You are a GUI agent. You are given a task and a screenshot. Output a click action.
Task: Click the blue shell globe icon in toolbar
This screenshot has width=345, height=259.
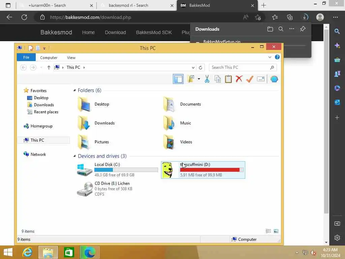(274, 79)
